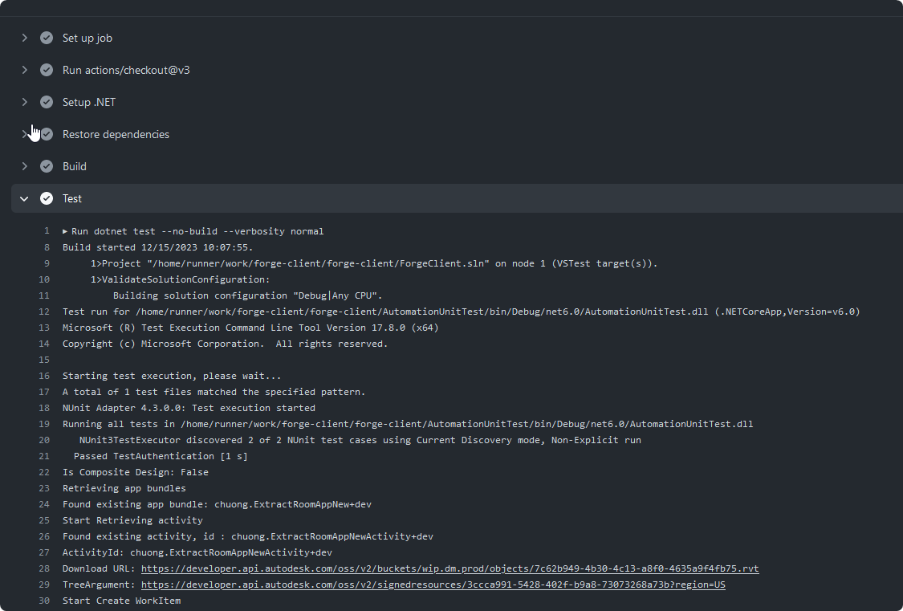The image size is (903, 611).
Task: Open the Download URL .rvt link
Action: tap(449, 568)
